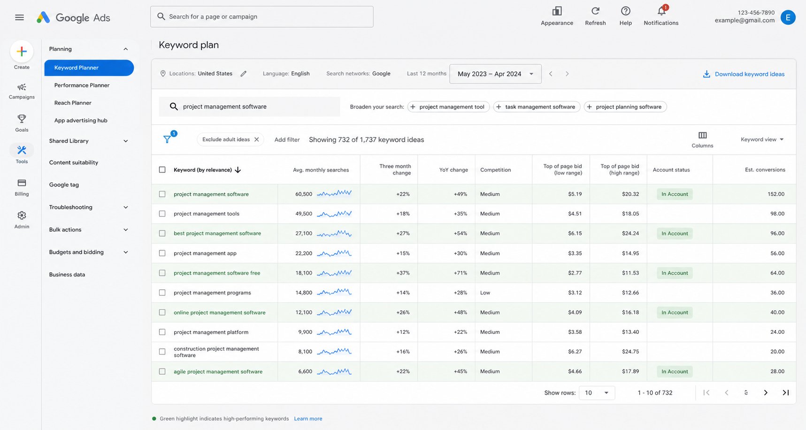The width and height of the screenshot is (806, 430).
Task: Click the keyword search field
Action: (250, 107)
